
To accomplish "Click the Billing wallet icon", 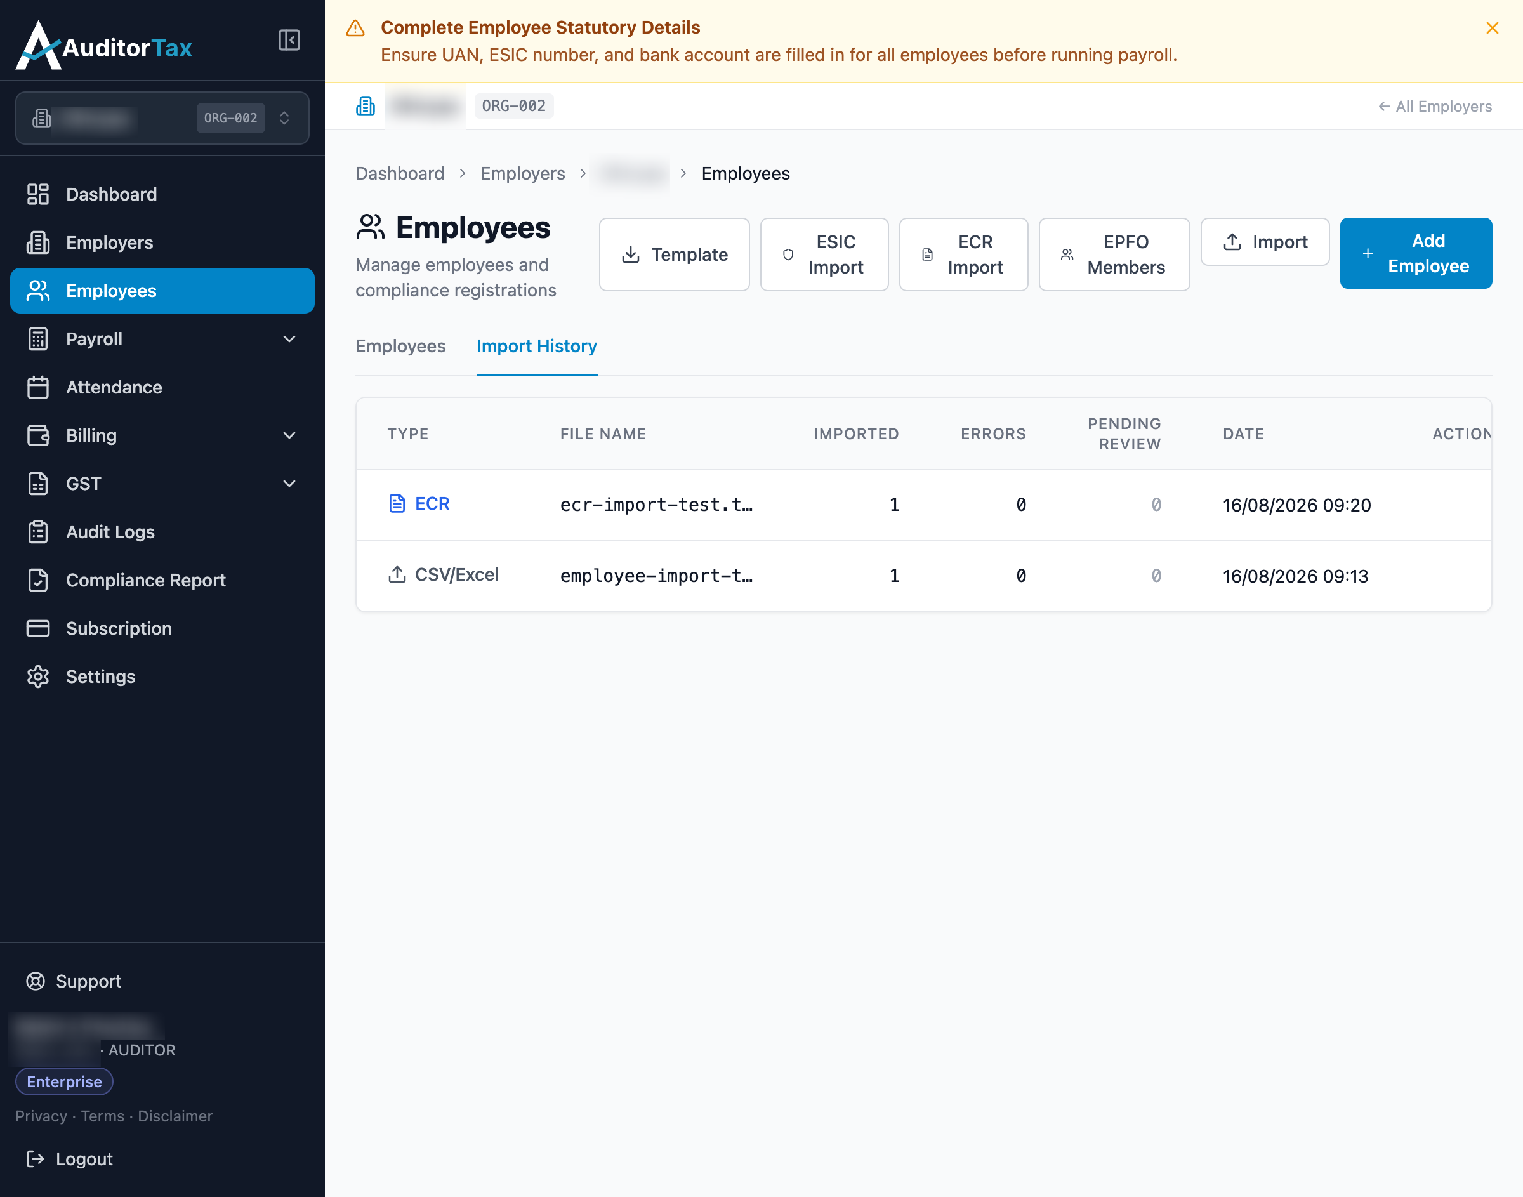I will (38, 435).
